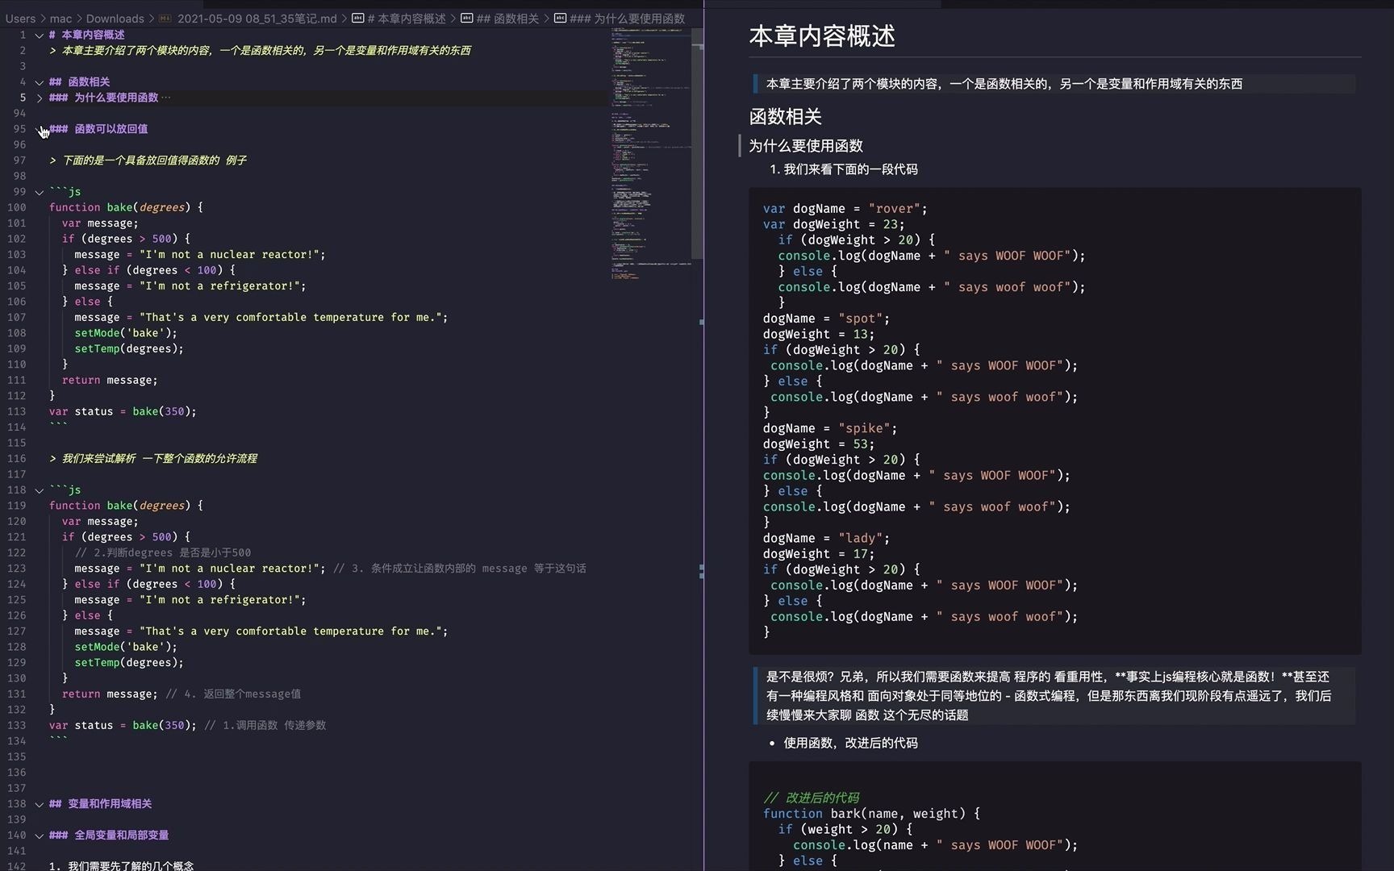The width and height of the screenshot is (1394, 871).
Task: Click 'return message;' on line 111
Action: point(110,381)
